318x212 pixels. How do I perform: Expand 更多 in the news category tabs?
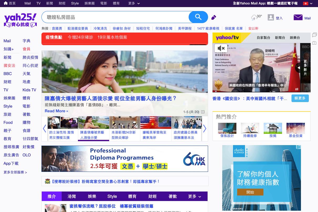194,197
